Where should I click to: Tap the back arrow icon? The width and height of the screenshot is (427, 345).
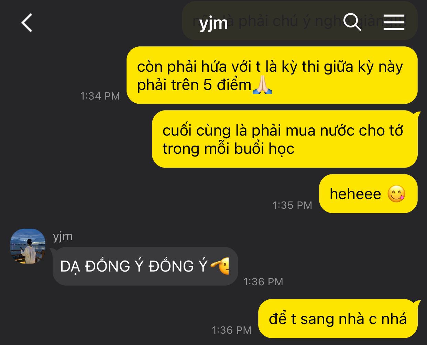point(27,23)
